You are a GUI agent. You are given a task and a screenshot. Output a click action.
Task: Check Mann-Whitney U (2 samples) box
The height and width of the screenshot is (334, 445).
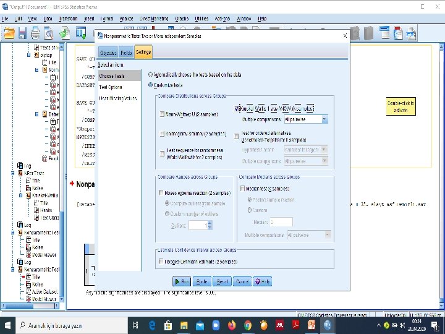tap(162, 114)
